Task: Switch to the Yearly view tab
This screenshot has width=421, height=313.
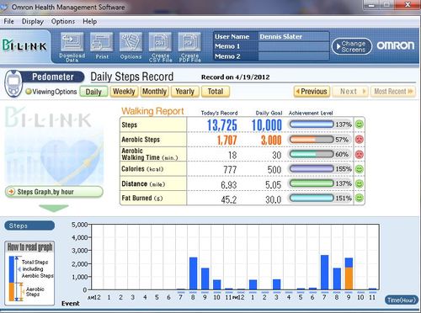Action: coord(185,92)
